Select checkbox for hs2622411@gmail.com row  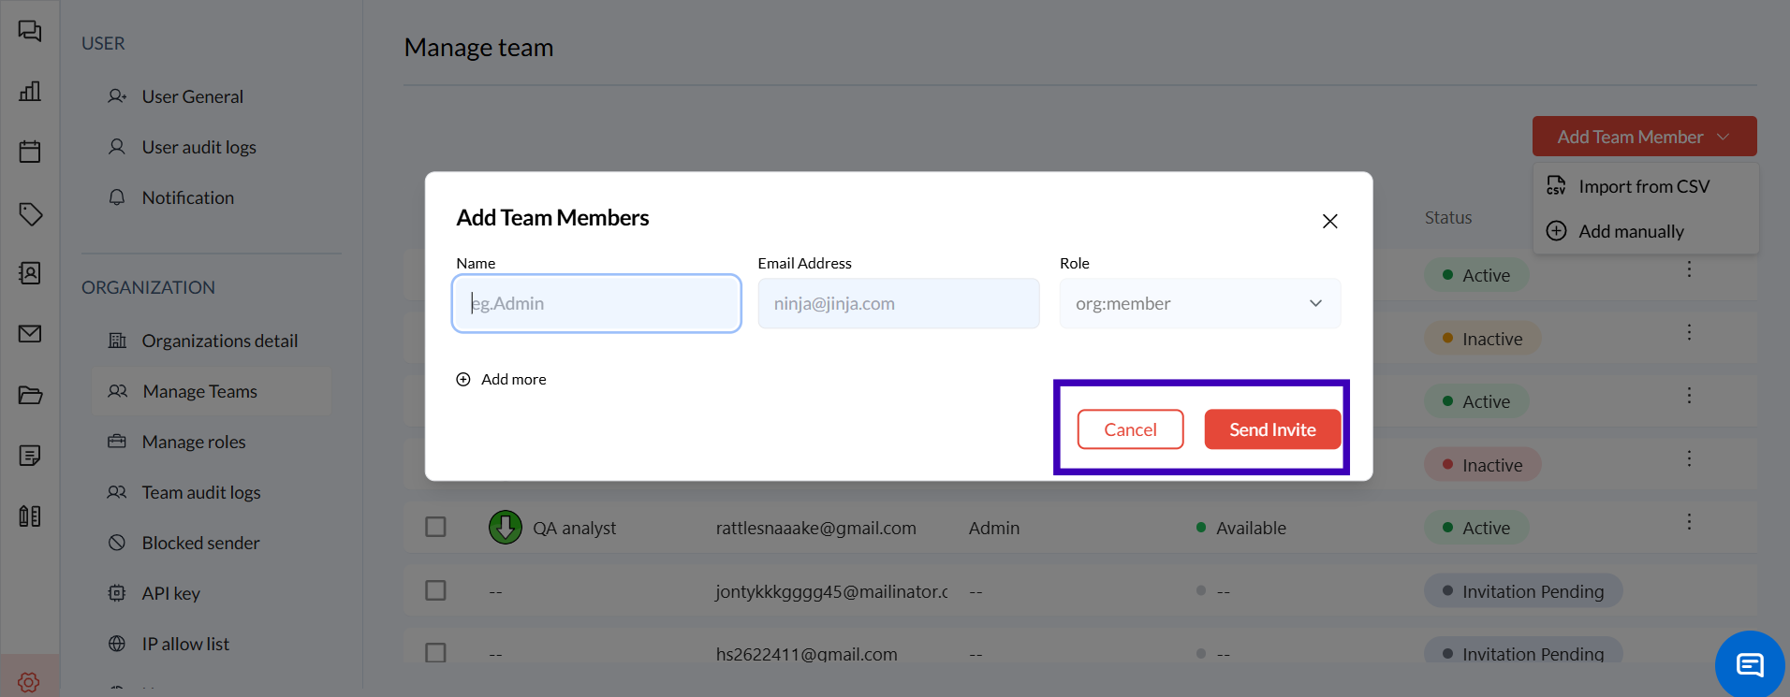coord(435,652)
